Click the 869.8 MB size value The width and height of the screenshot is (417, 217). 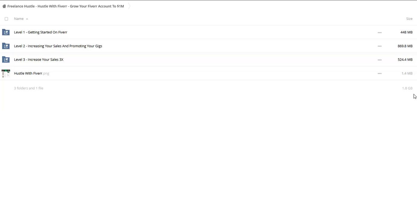pyautogui.click(x=405, y=46)
